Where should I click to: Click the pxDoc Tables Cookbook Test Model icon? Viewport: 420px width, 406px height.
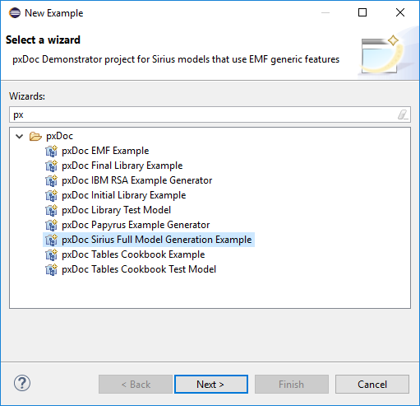[x=51, y=269]
